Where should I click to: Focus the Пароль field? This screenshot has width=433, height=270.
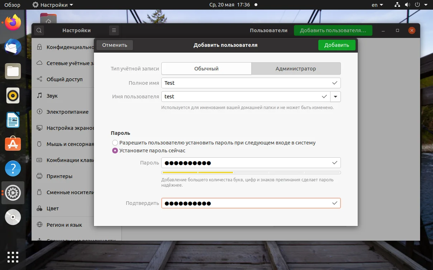[x=251, y=163]
